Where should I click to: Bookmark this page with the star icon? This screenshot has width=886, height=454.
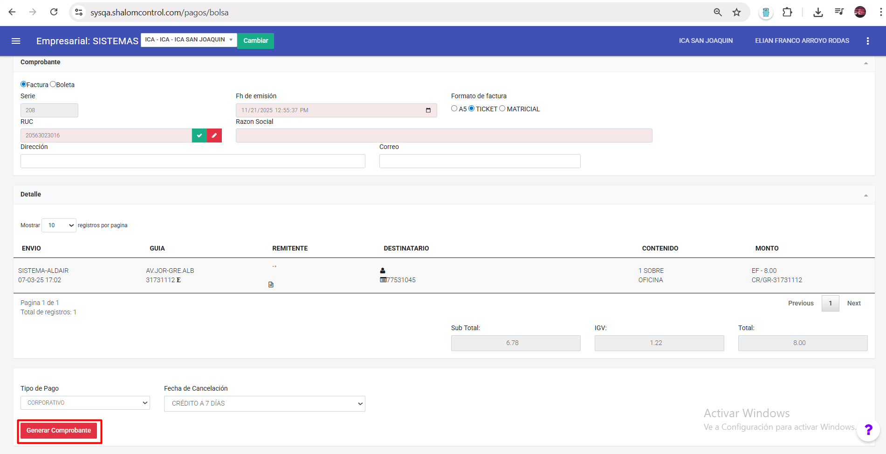point(736,13)
